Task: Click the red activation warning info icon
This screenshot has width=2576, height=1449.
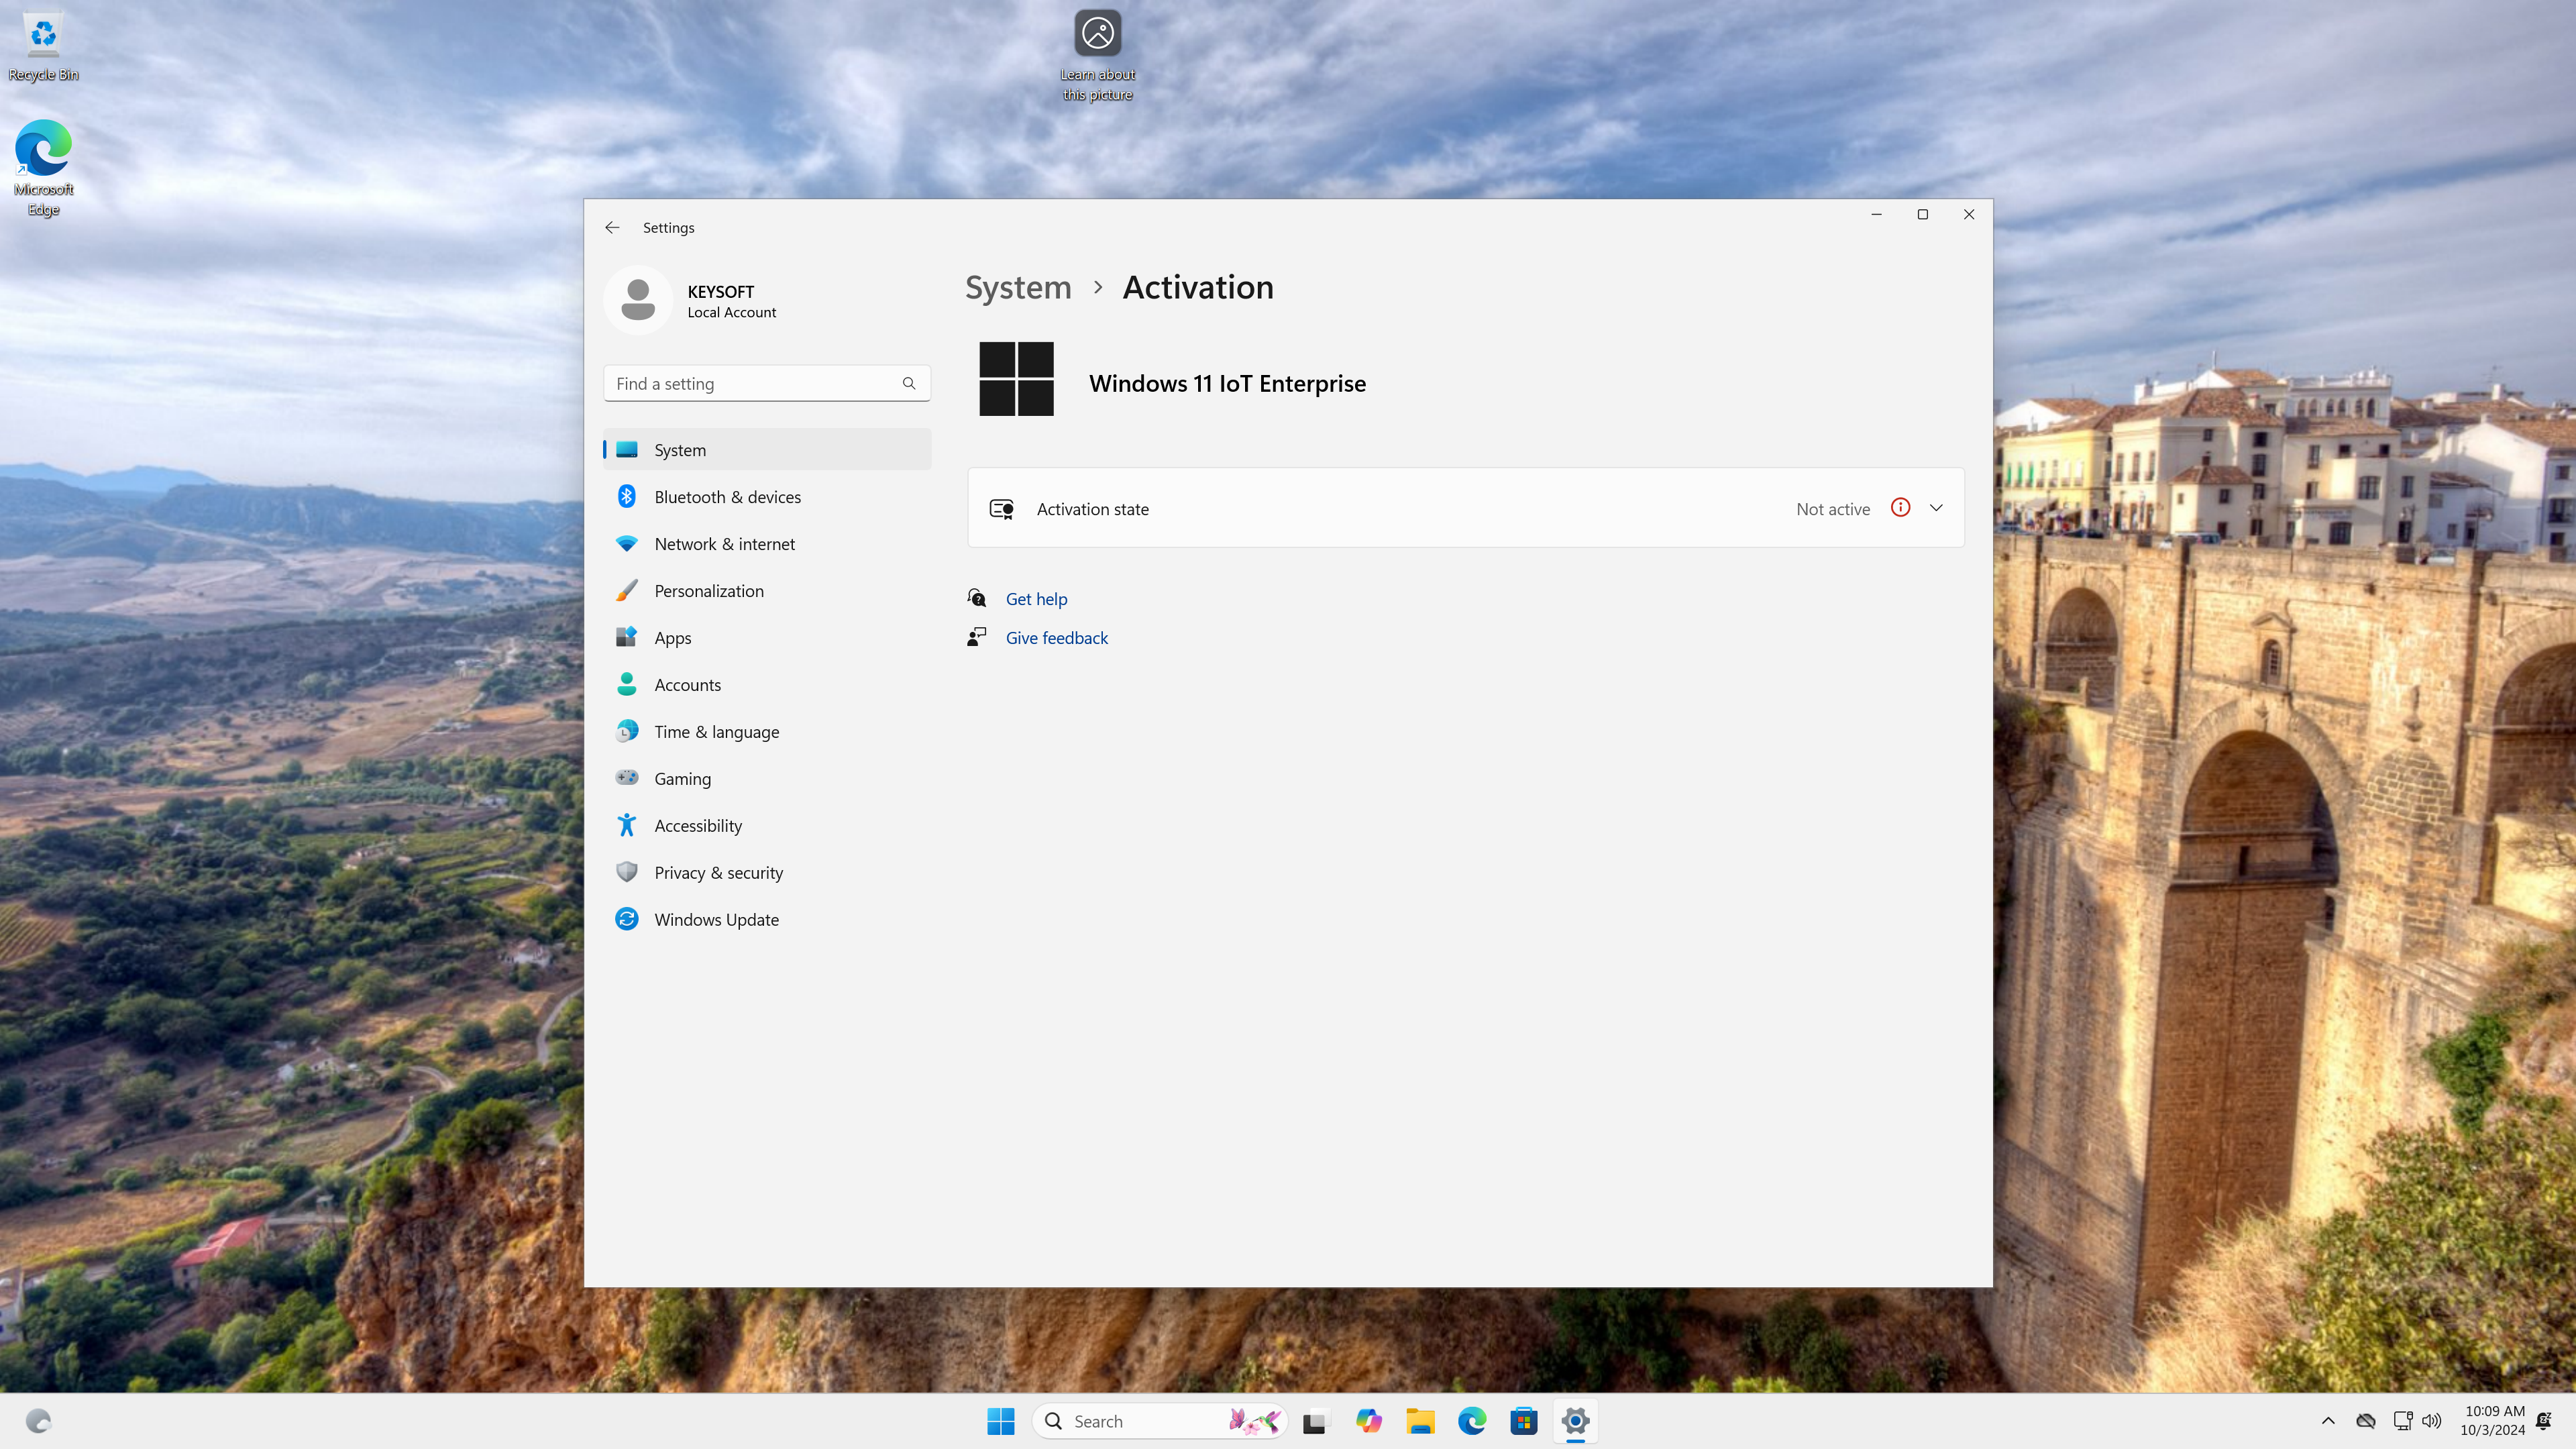Action: click(x=1900, y=508)
